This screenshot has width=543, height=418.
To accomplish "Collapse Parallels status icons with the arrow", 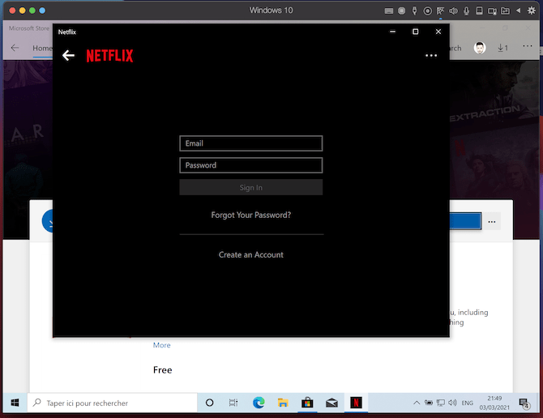I will [x=519, y=11].
